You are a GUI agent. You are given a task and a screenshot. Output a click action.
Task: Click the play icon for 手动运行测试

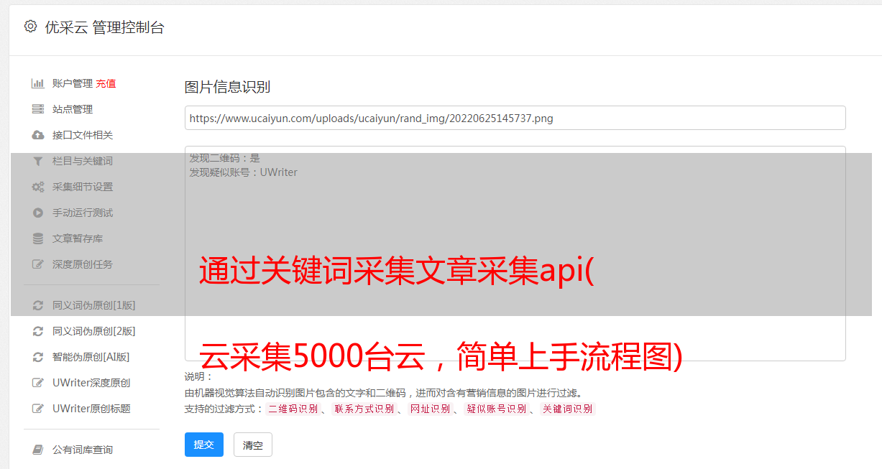tap(38, 213)
